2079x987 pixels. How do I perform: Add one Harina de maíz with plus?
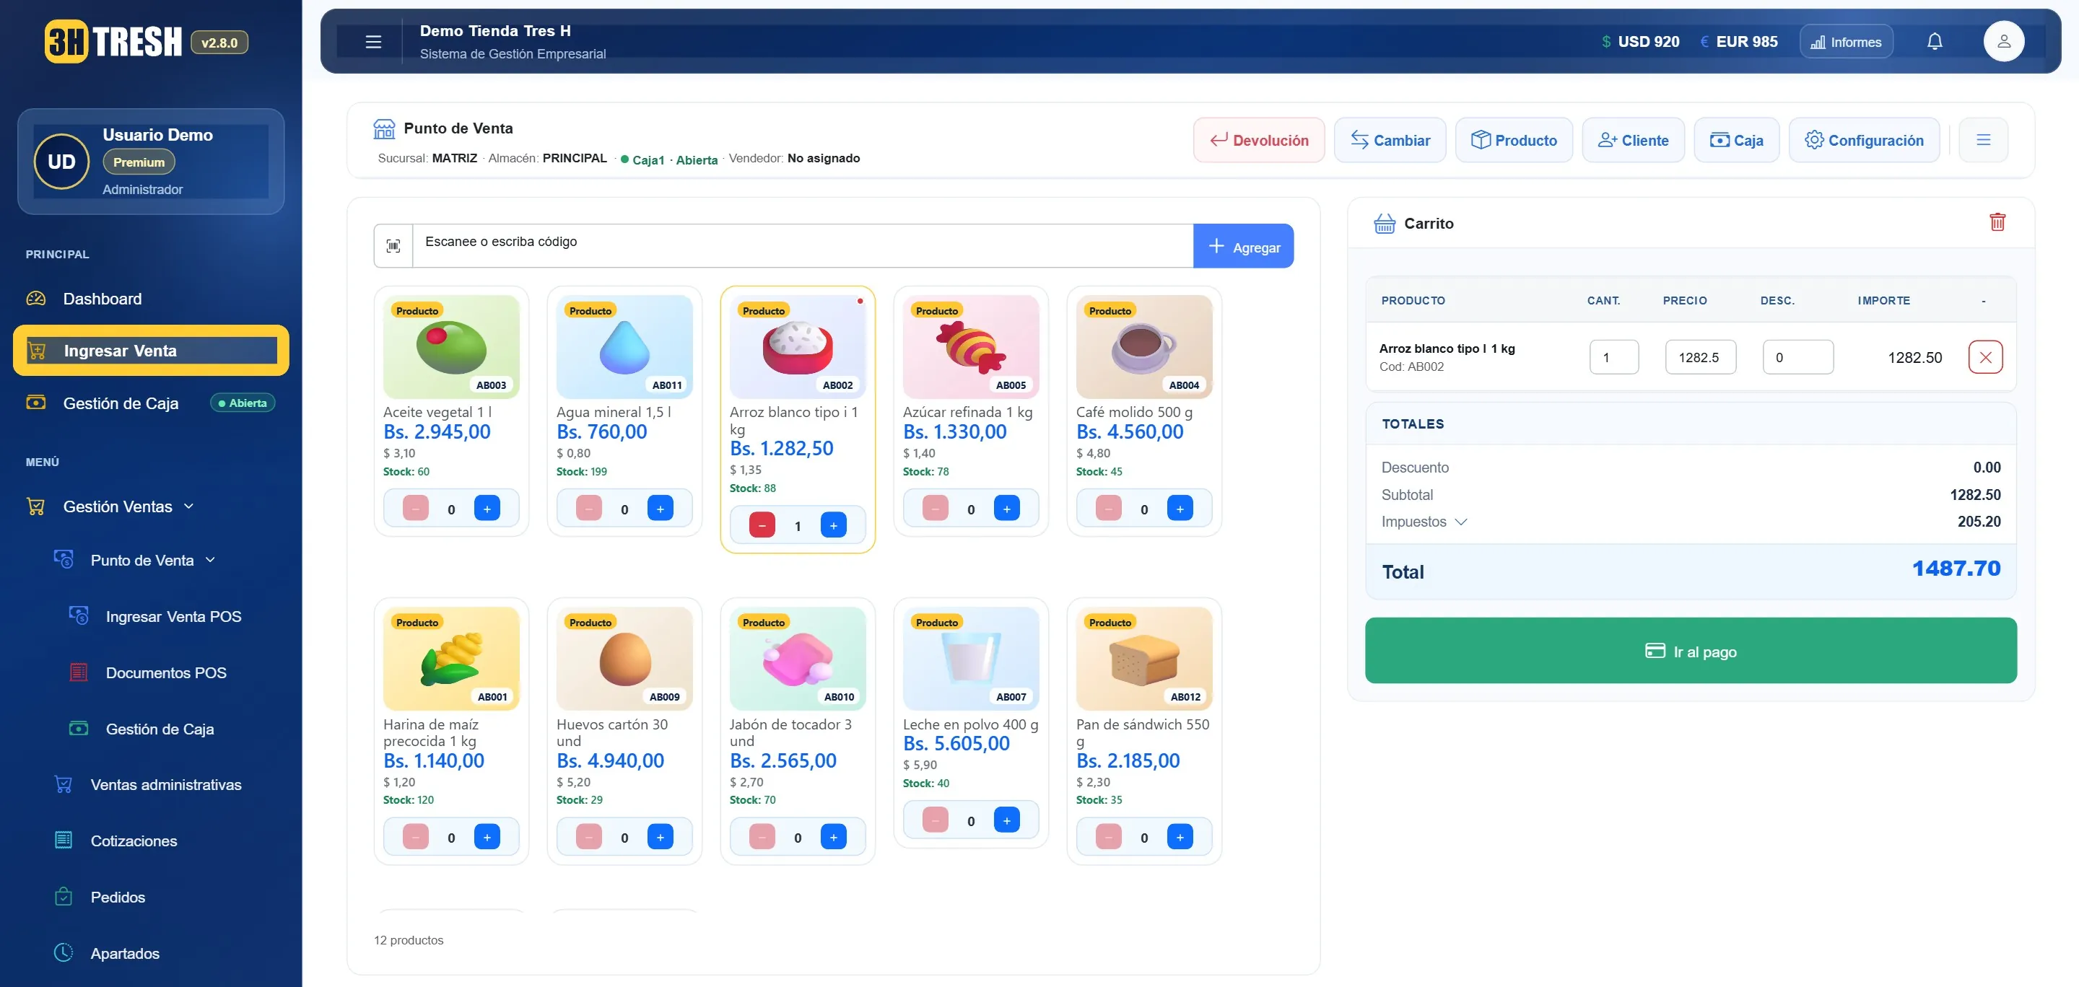click(487, 838)
